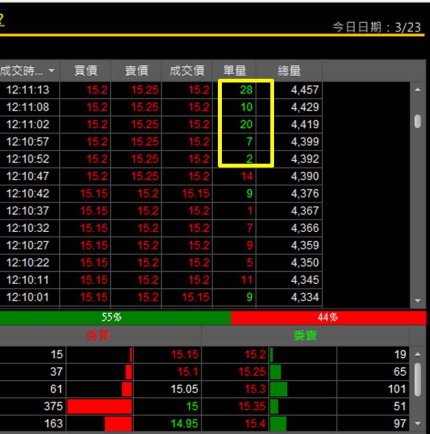Select the 12:10:11 trade row time

pyautogui.click(x=28, y=280)
